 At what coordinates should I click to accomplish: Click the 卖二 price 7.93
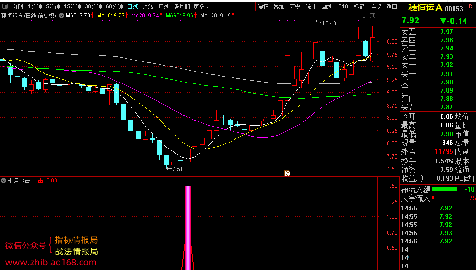click(x=447, y=56)
